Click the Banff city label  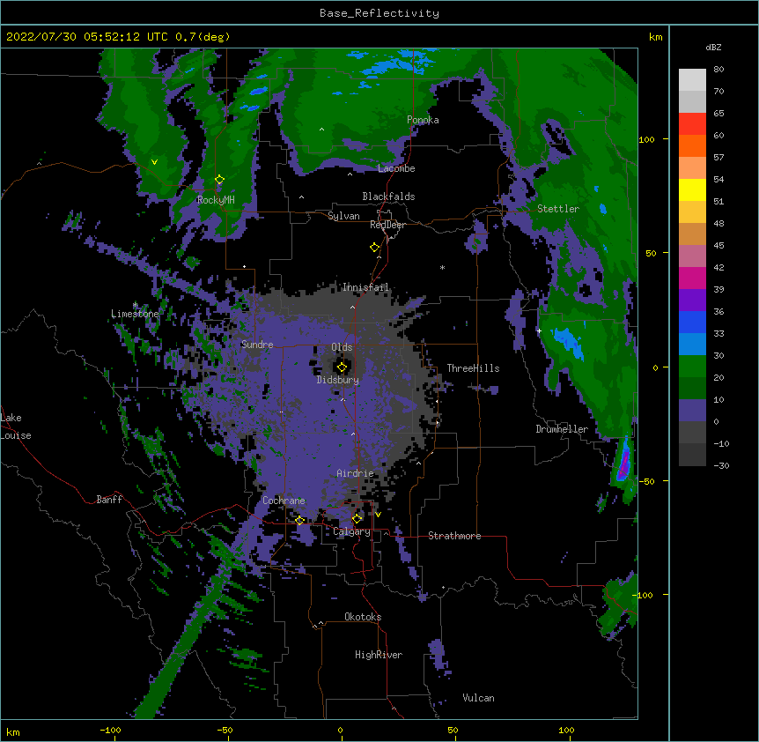point(109,500)
